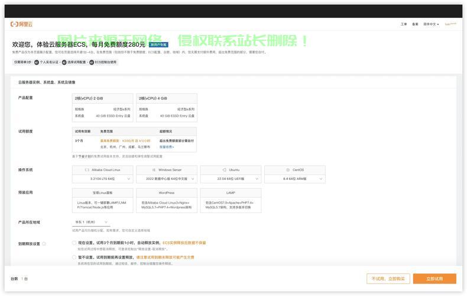
Task: Choose the 暂不设置 release radio option
Action: [x=74, y=257]
